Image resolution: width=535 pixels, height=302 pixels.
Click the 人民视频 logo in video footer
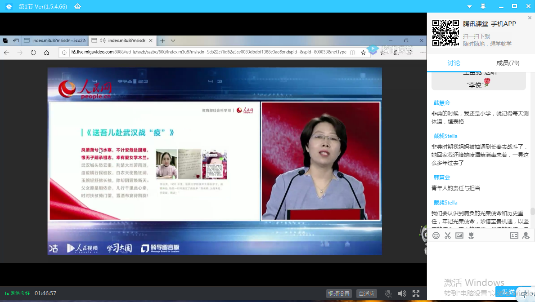82,248
